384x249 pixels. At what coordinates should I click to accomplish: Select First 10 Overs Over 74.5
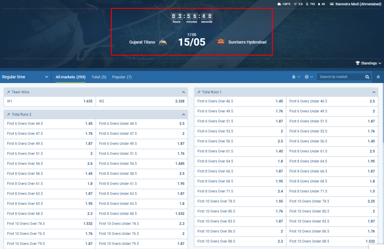coord(50,224)
